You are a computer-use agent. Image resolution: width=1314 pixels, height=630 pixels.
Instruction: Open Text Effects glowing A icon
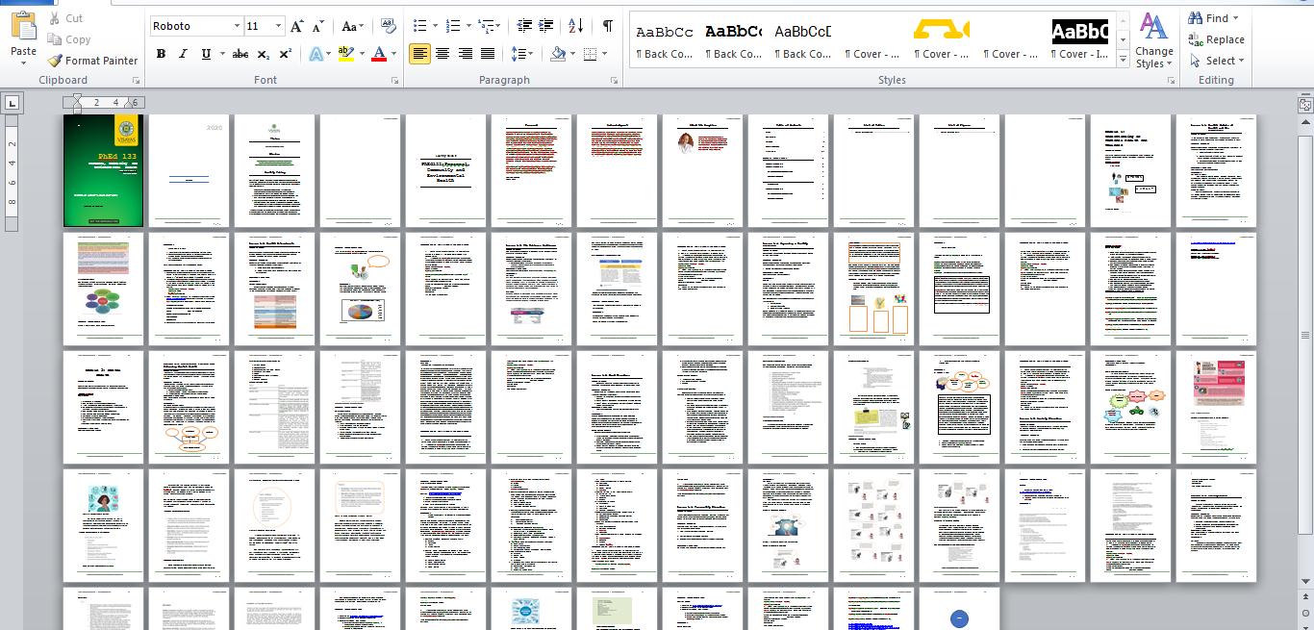click(316, 55)
